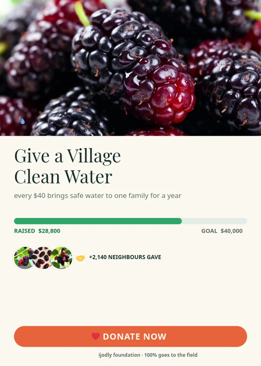
Task: Click the 100% goes to the field text
Action: 171,355
